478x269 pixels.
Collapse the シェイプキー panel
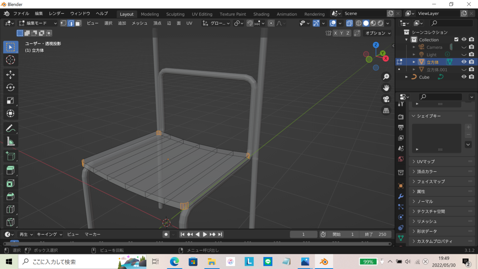[442, 116]
